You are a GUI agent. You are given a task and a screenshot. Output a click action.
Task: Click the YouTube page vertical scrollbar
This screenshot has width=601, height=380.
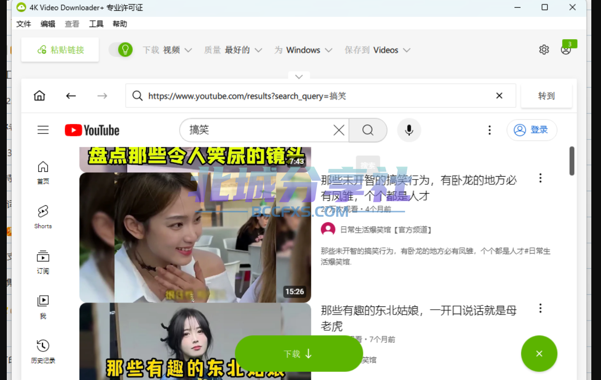pyautogui.click(x=572, y=161)
